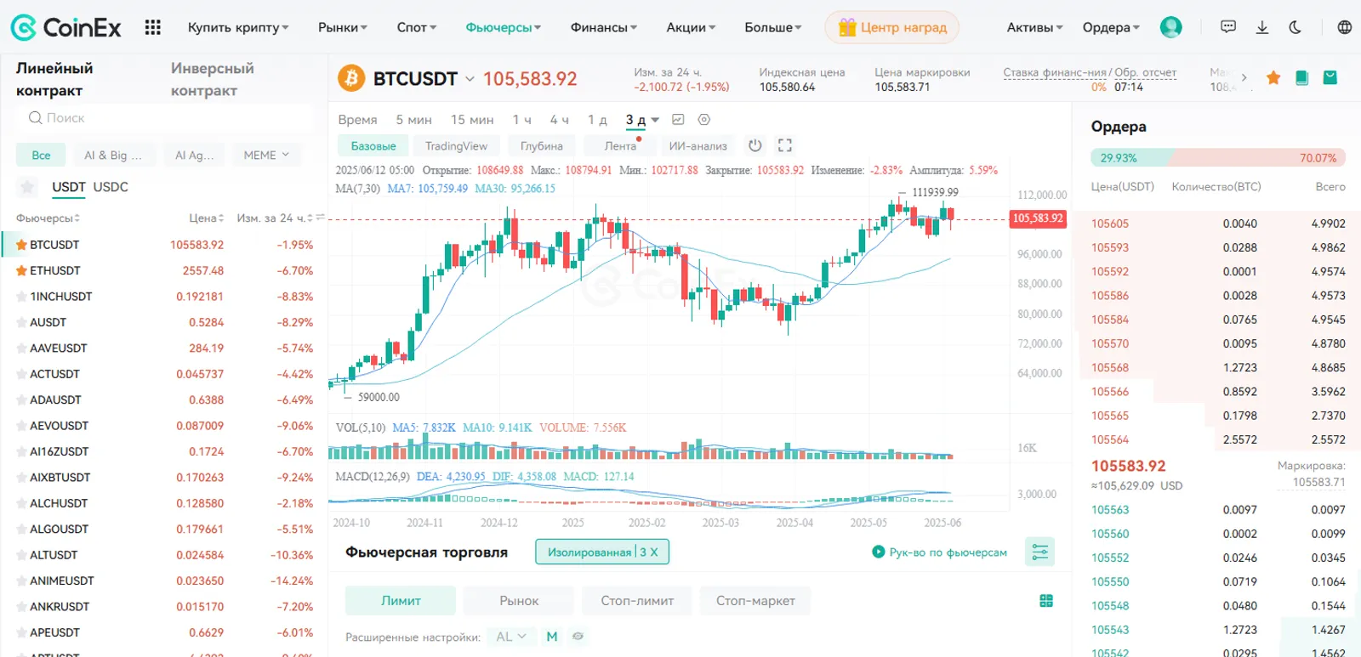Expand the 3 д timeframe dropdown arrow
Image resolution: width=1361 pixels, height=657 pixels.
[655, 120]
